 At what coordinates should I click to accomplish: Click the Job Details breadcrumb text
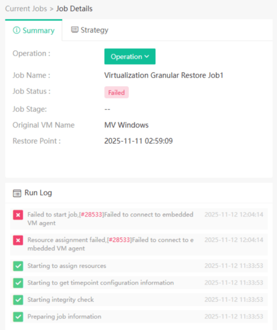(74, 8)
